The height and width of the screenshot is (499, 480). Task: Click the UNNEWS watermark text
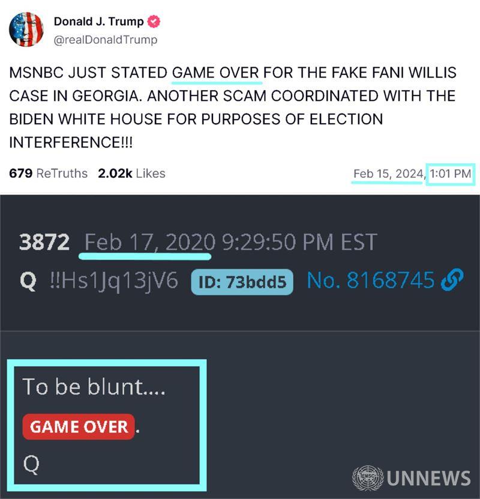tap(428, 478)
